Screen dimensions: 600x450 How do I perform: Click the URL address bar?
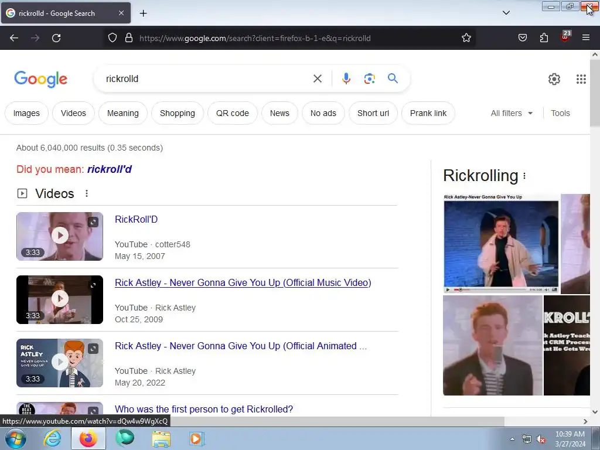[291, 38]
